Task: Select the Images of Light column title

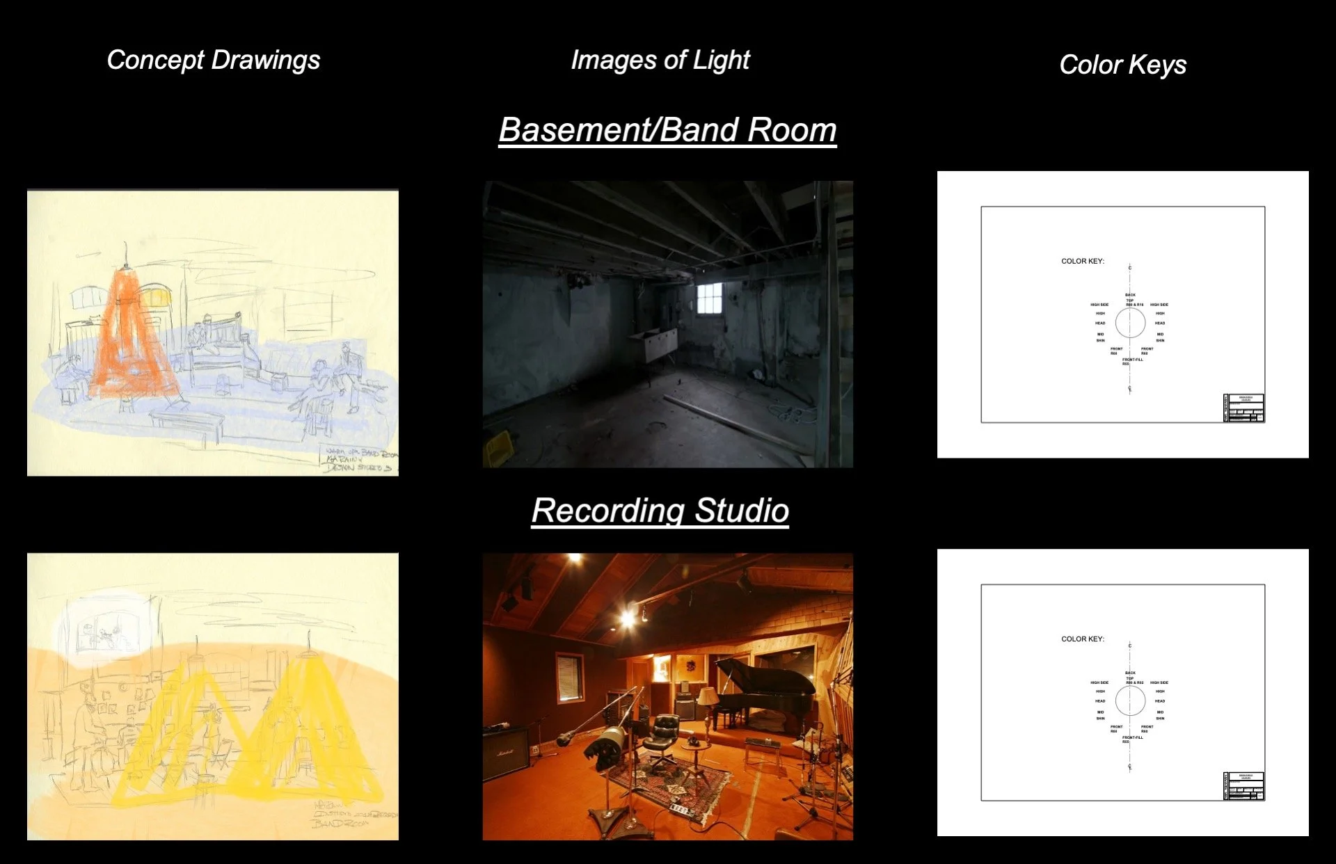Action: click(660, 60)
